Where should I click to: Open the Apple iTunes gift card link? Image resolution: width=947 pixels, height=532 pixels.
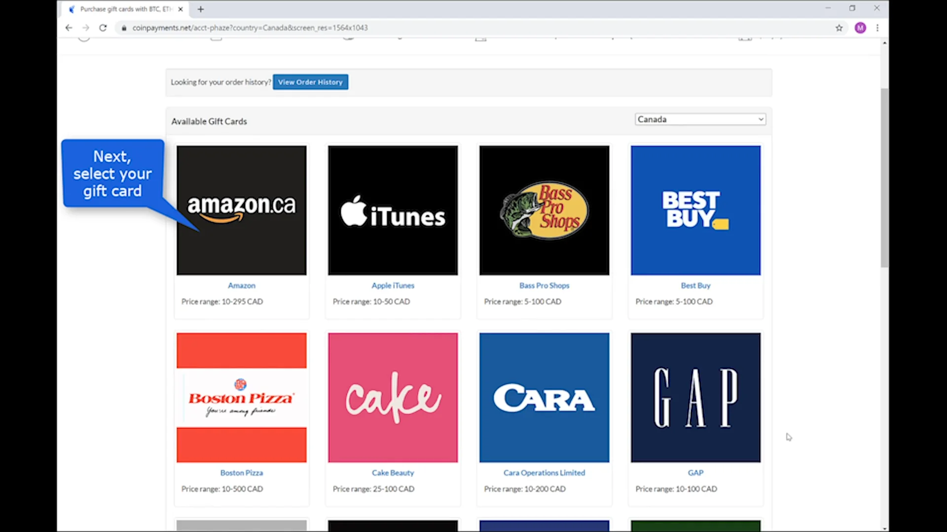[x=393, y=285]
